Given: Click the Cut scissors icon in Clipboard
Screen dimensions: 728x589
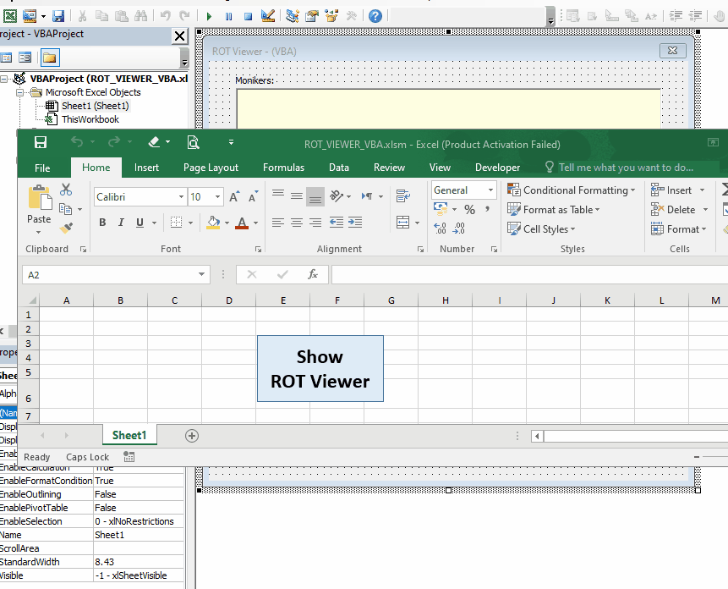Looking at the screenshot, I should coord(67,190).
